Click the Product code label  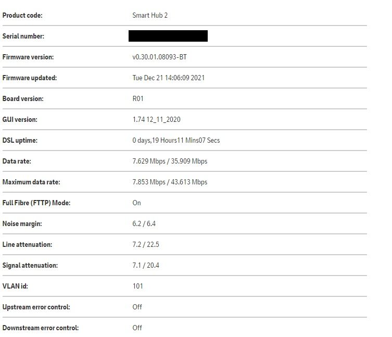tap(22, 16)
